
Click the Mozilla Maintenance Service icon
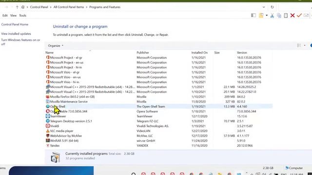tap(48, 102)
